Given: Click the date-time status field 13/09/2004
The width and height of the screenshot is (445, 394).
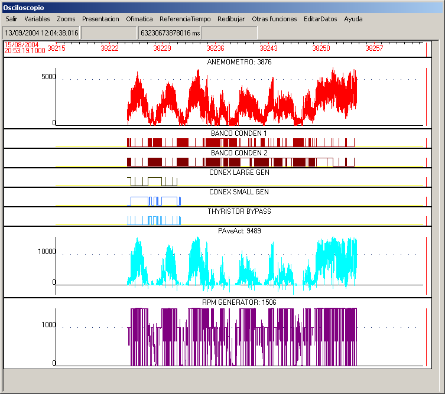Looking at the screenshot, I should (x=41, y=33).
